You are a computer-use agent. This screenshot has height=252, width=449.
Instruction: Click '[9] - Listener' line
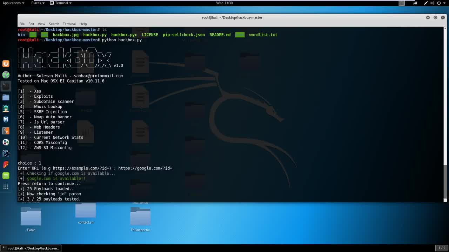tap(35, 132)
